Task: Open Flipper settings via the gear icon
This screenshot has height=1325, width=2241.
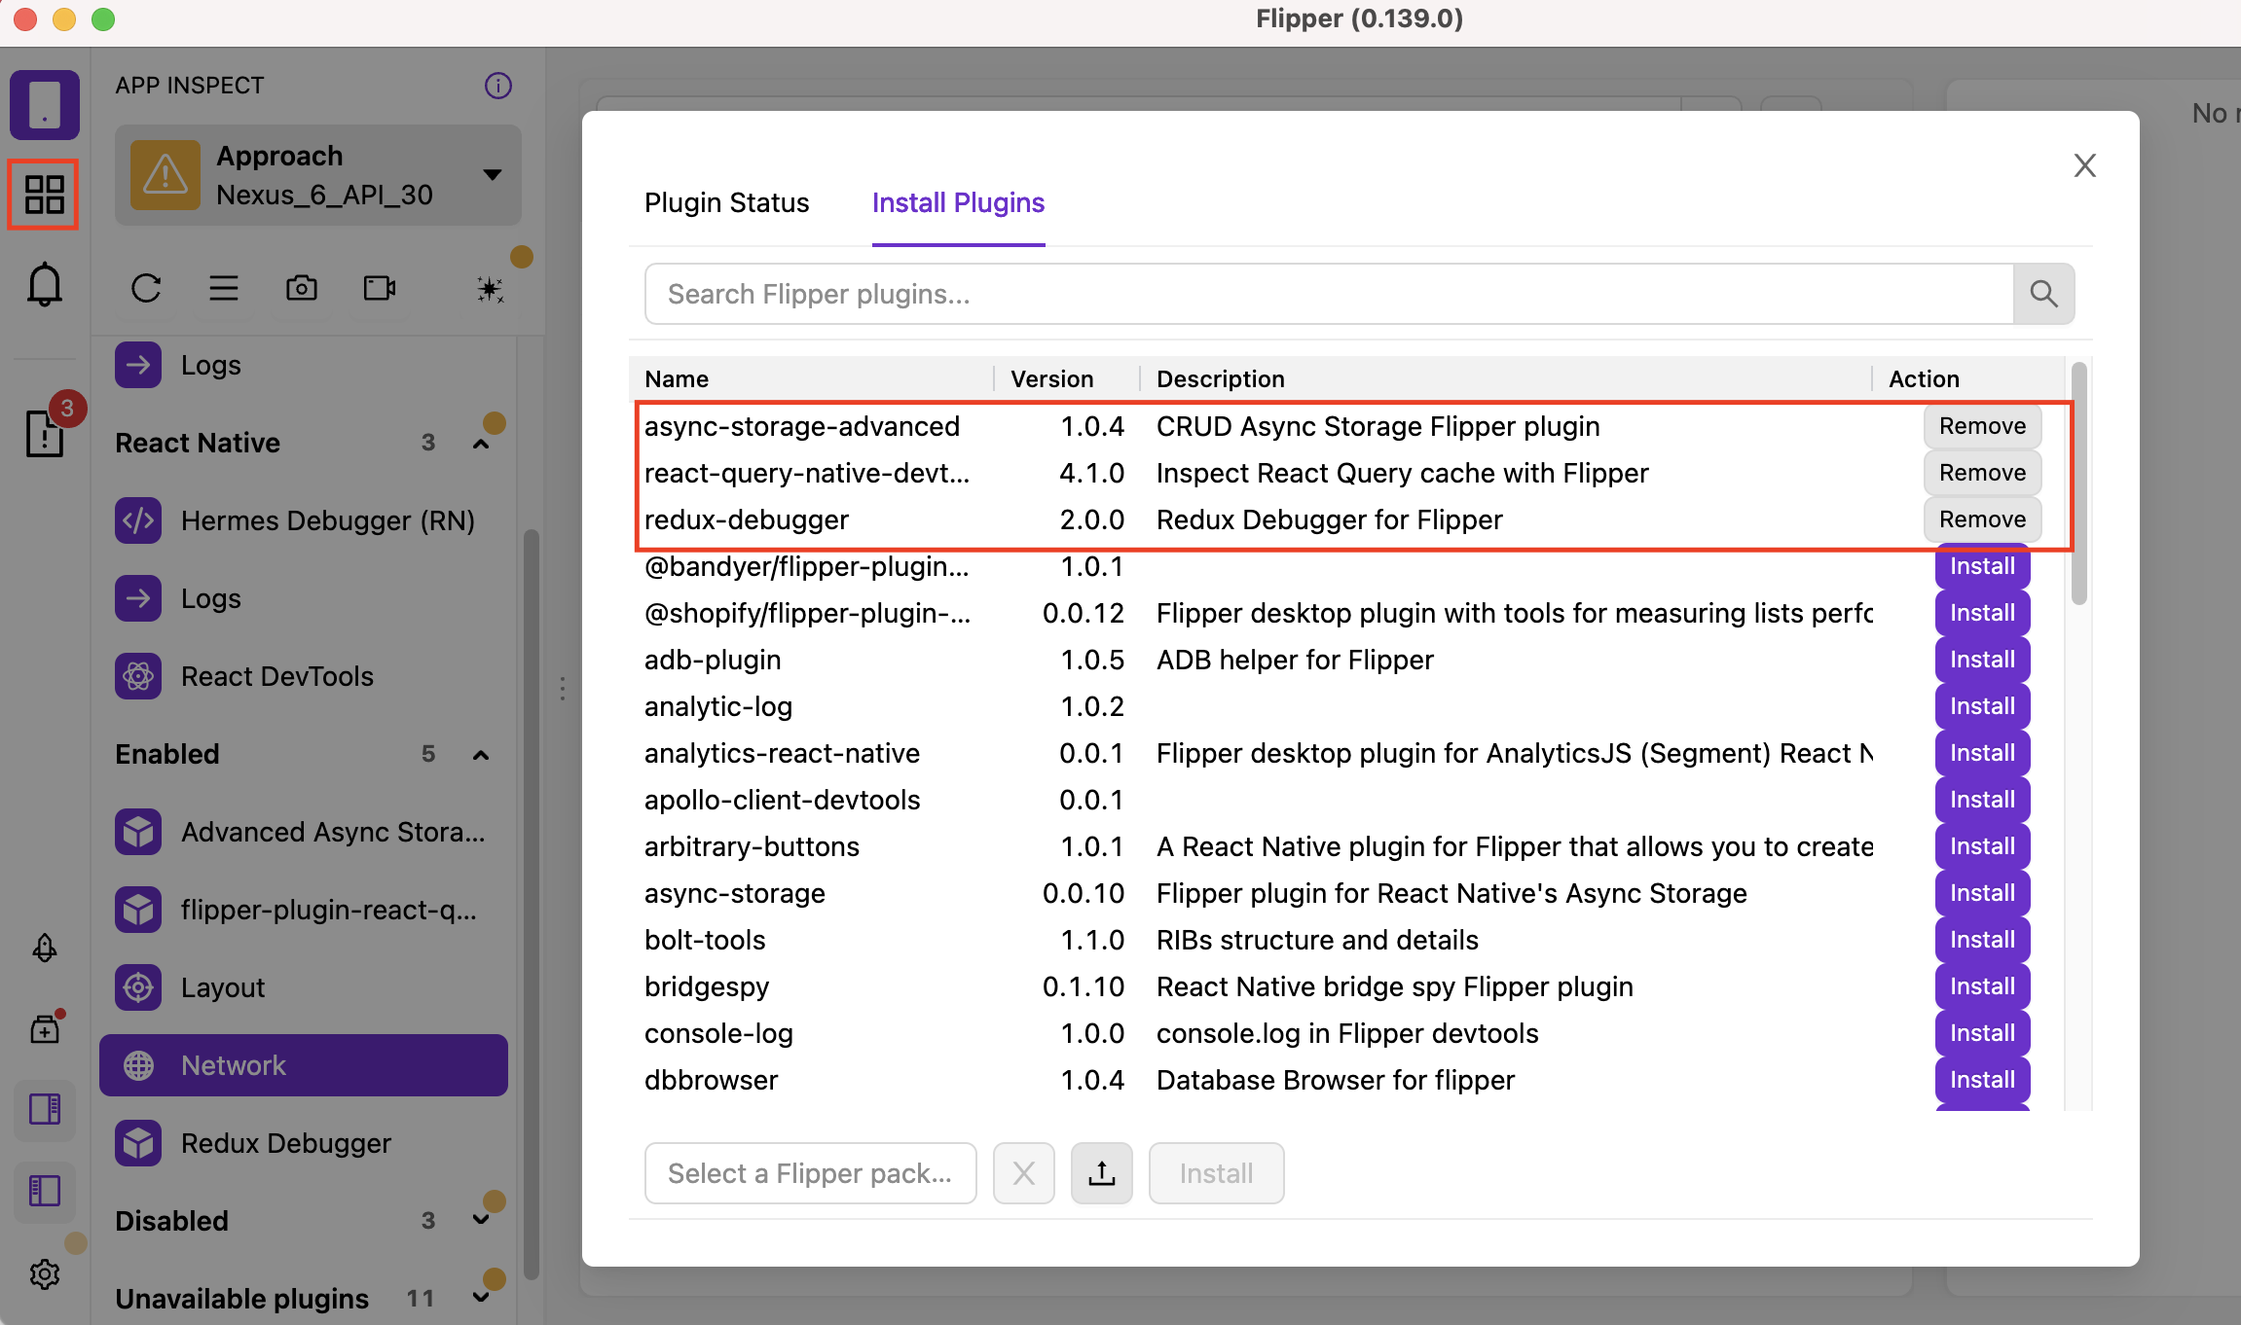Action: pyautogui.click(x=44, y=1273)
